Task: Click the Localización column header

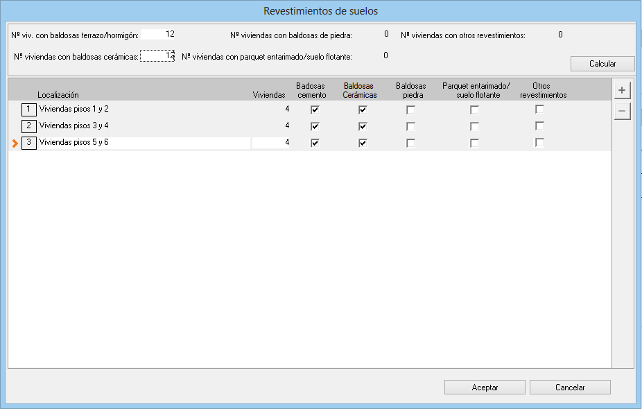Action: (x=58, y=95)
